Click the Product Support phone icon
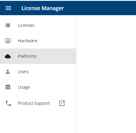Screen dimensions: 136x133 [8, 103]
